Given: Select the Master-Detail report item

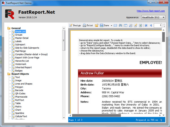Looking at the screenshot, I should click(x=22, y=38).
